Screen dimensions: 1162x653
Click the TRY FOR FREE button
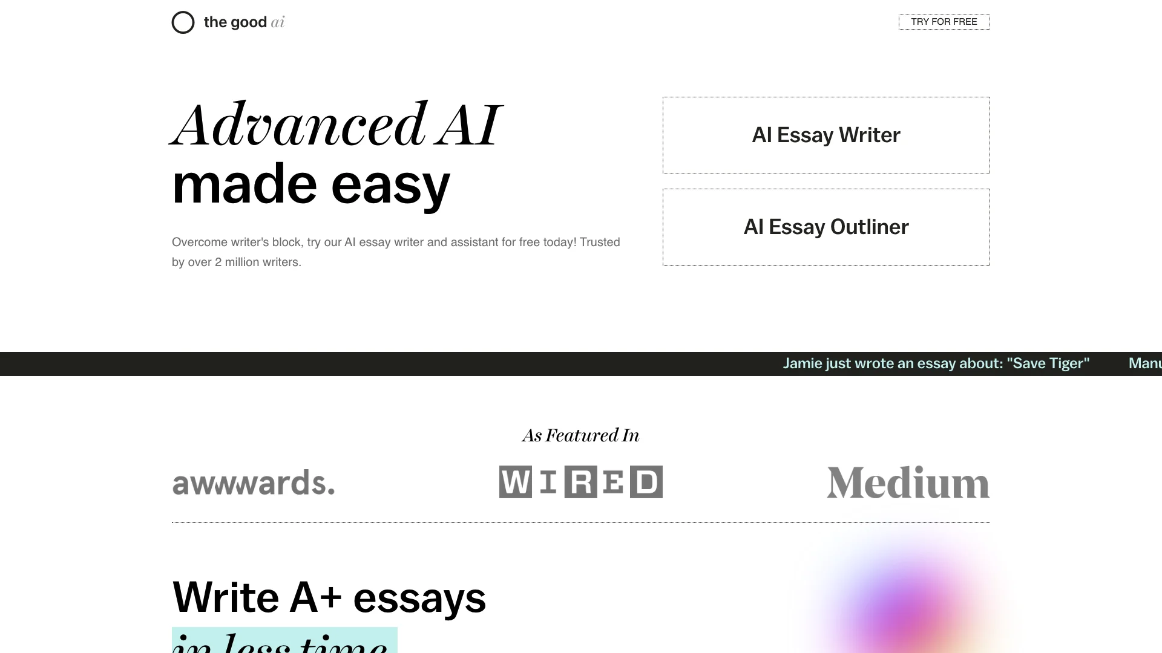point(944,22)
